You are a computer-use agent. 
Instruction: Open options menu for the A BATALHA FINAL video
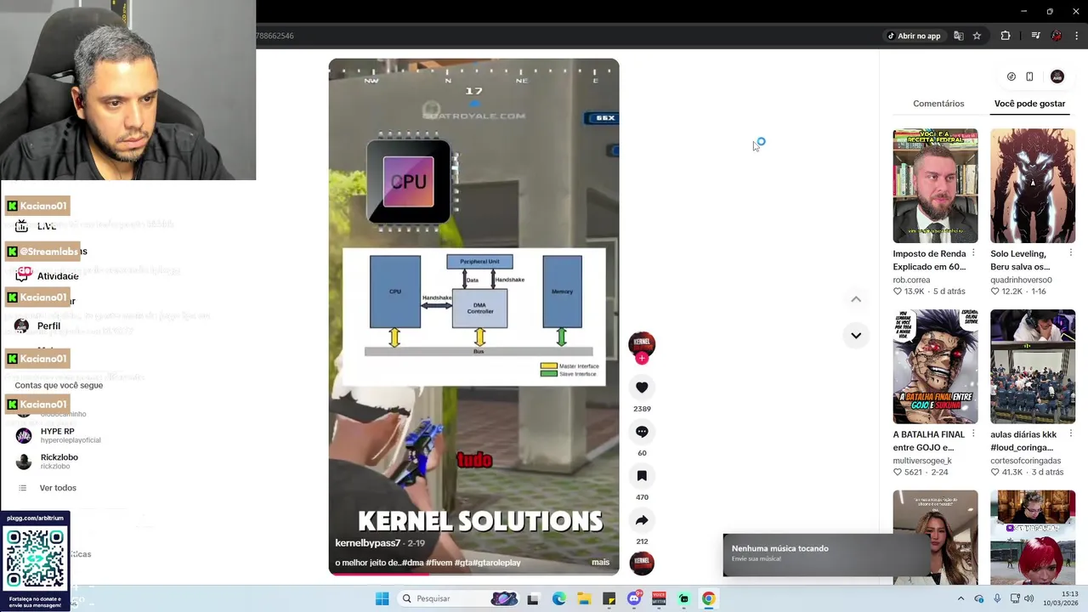tap(973, 434)
